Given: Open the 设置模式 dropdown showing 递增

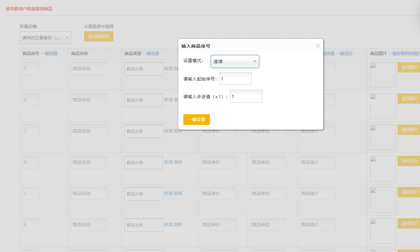Looking at the screenshot, I should [235, 61].
